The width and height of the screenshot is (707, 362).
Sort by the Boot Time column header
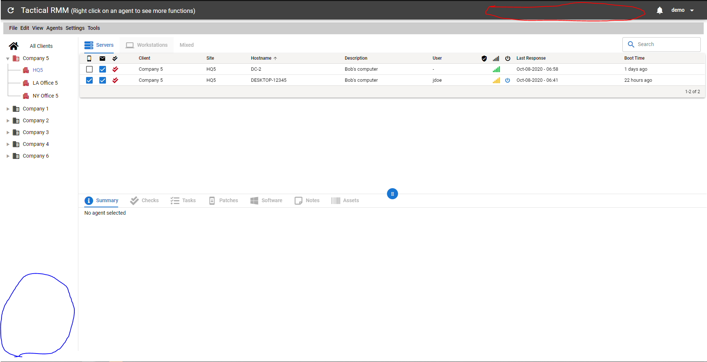pyautogui.click(x=635, y=58)
